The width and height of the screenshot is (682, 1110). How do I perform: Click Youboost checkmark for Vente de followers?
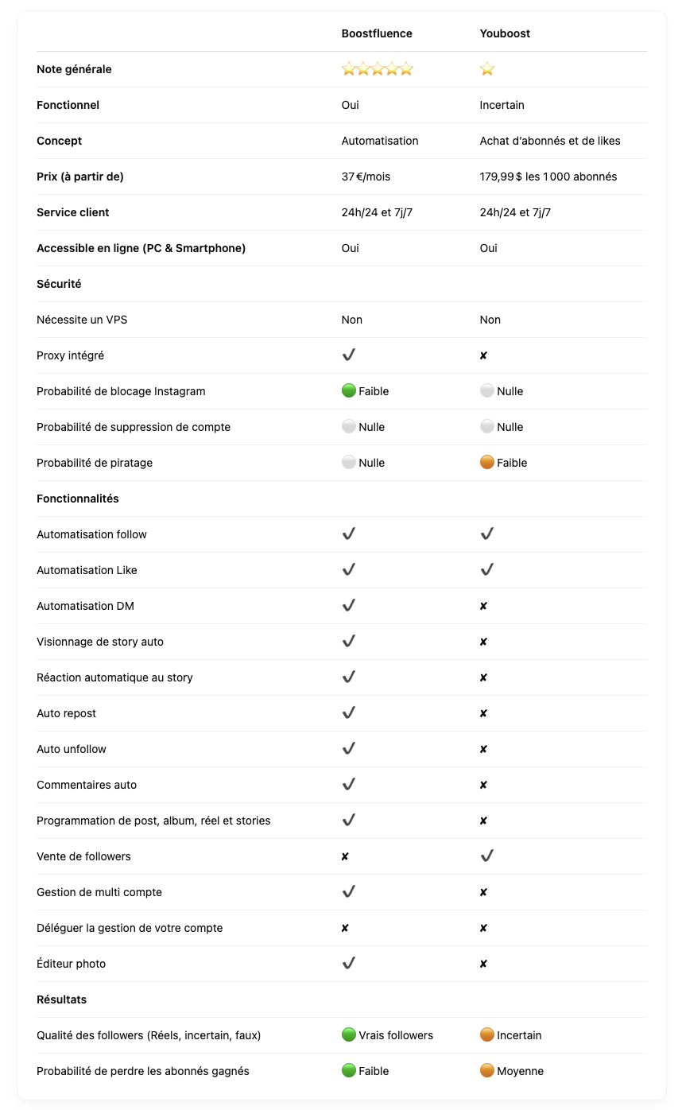point(487,856)
